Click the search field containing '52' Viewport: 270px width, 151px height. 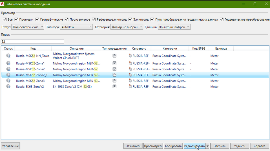click(32, 41)
